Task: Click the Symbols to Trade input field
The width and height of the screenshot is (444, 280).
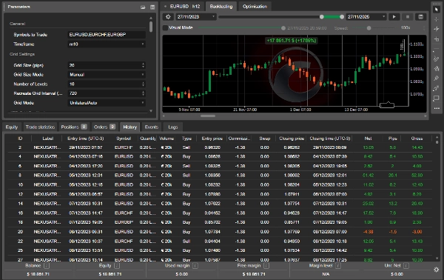Action: click(x=107, y=35)
